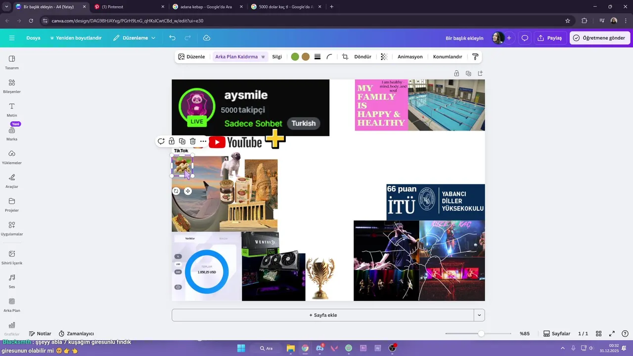Screen dimensions: 633x356
Task: Expand the Düzenleme mode dropdown
Action: point(134,38)
